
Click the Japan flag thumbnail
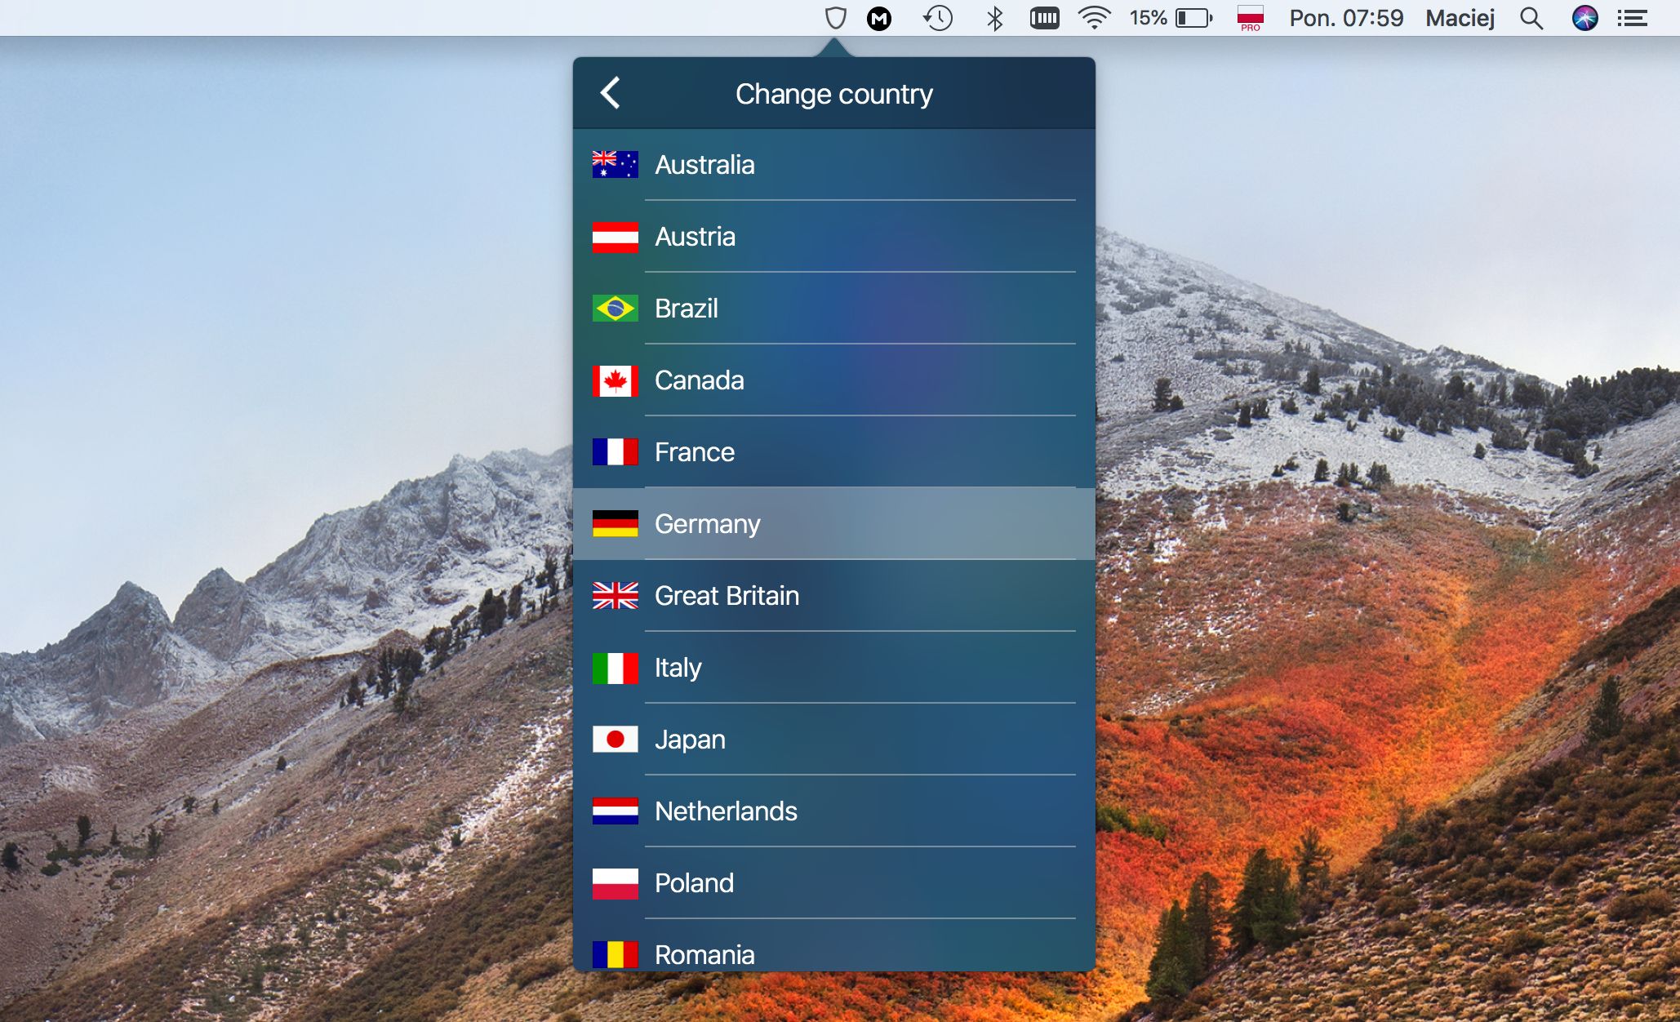pyautogui.click(x=615, y=740)
